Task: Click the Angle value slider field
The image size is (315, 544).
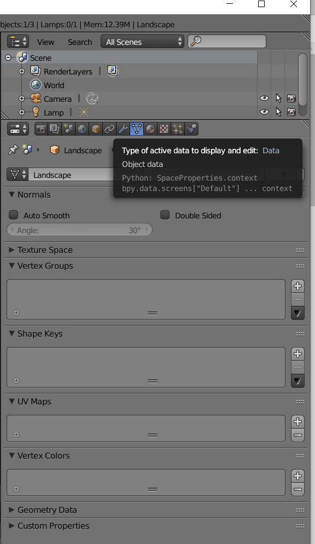Action: [79, 230]
